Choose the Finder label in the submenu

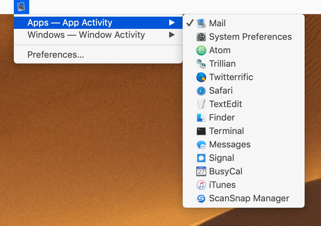pyautogui.click(x=222, y=118)
